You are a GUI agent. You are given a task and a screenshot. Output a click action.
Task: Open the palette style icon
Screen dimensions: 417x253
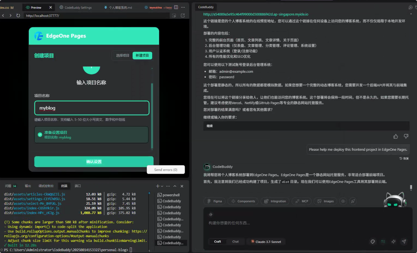373,242
